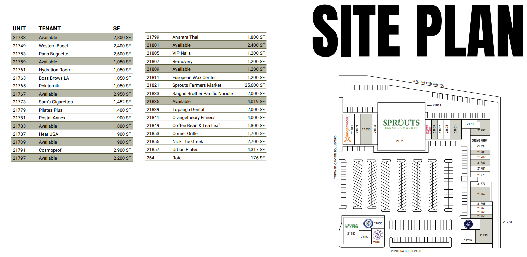This screenshot has height=257, width=527.
Task: Click VIP Nails in the tenant list
Action: [182, 53]
